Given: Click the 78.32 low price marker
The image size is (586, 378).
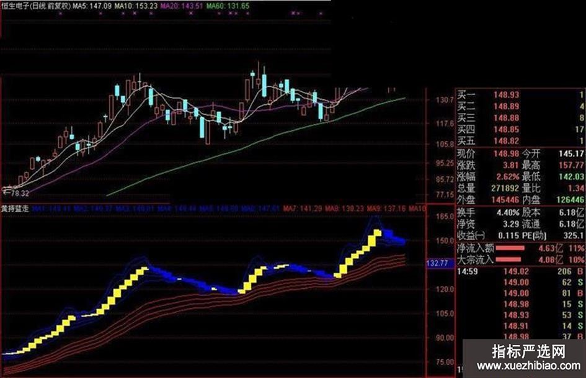Looking at the screenshot, I should [x=20, y=194].
